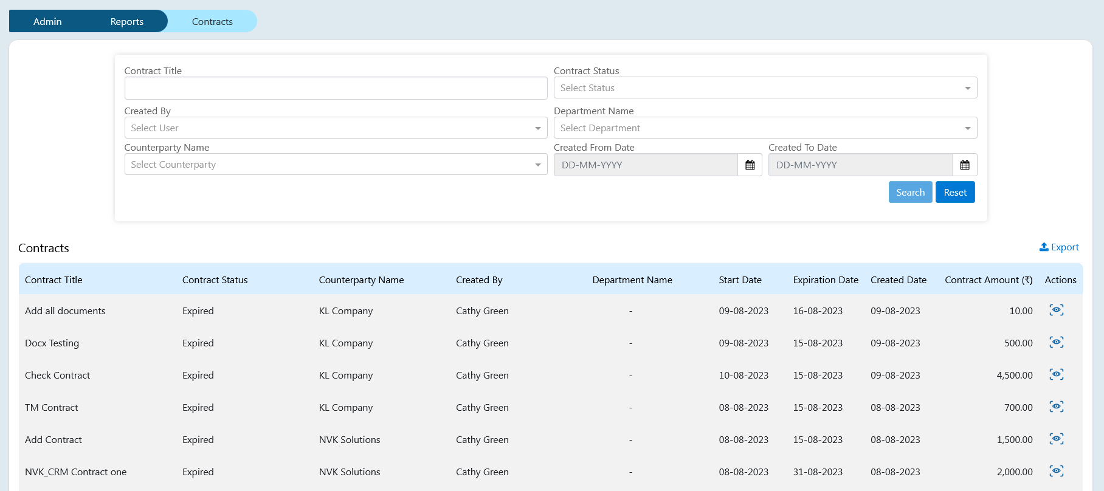Switch to the Admin tab
The width and height of the screenshot is (1104, 491).
coord(47,21)
